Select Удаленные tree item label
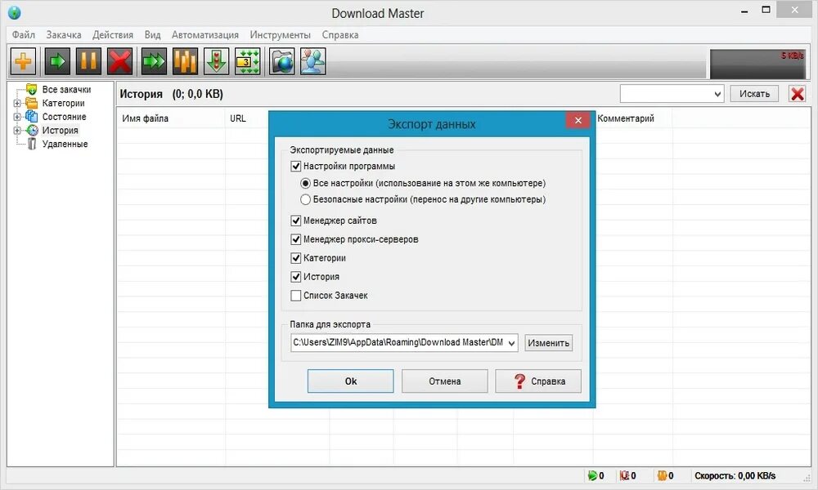This screenshot has width=818, height=490. coord(65,144)
